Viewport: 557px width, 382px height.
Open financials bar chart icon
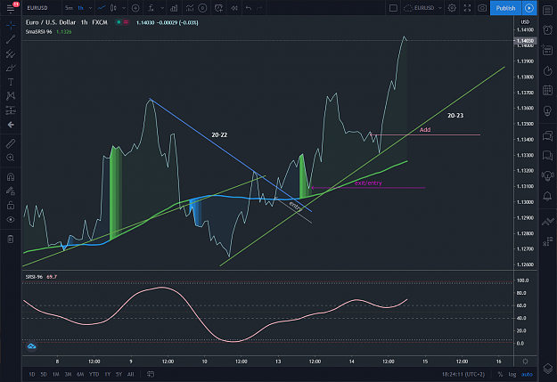click(x=174, y=8)
